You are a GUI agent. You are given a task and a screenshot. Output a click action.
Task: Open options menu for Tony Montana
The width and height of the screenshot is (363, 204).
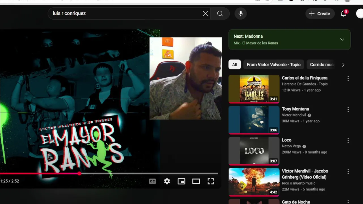348,110
